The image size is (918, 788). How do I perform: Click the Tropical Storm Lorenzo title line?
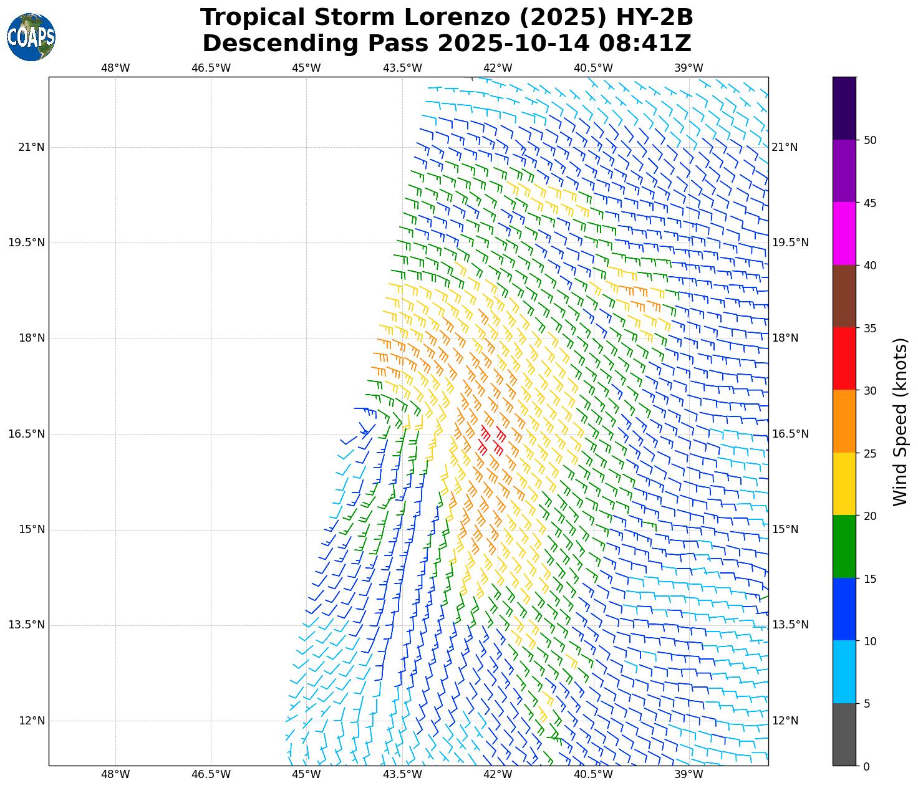(x=447, y=17)
